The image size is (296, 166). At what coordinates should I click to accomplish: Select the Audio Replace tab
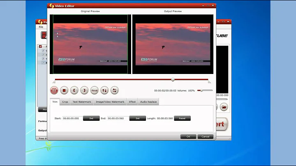[148, 102]
